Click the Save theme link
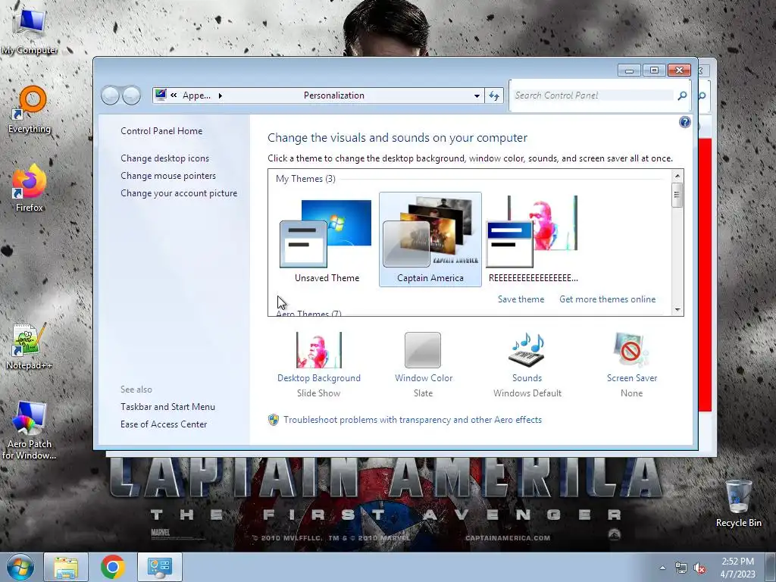Viewport: 776px width, 582px height. click(x=521, y=299)
